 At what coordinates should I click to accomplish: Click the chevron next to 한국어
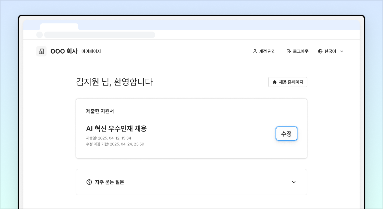coord(342,51)
